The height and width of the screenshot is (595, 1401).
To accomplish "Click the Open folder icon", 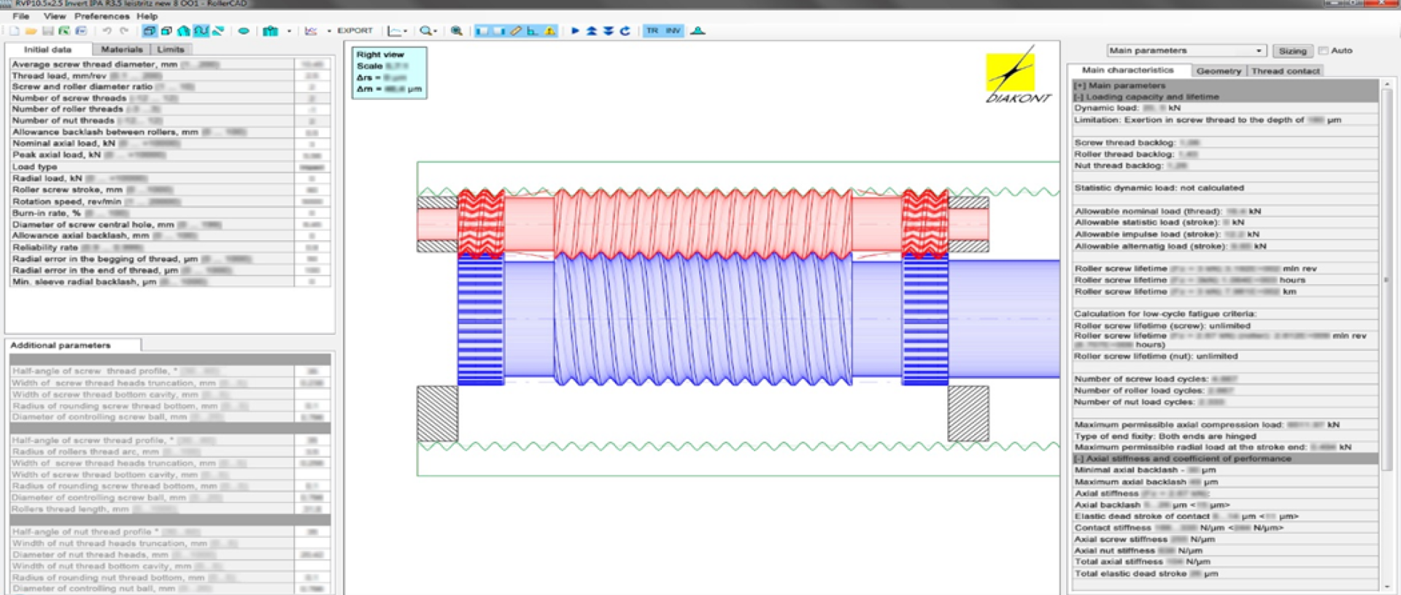I will pos(31,31).
